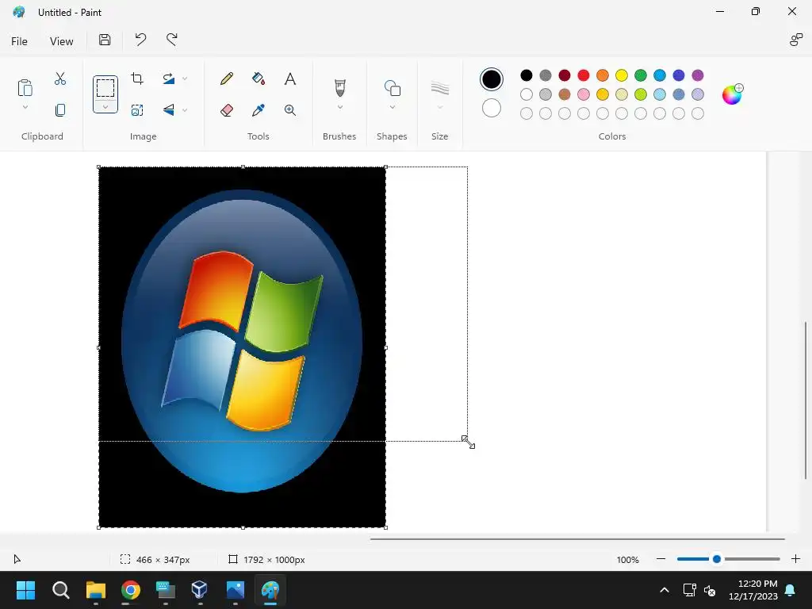Viewport: 812px width, 609px height.
Task: Open account settings icon at top right
Action: pyautogui.click(x=796, y=40)
